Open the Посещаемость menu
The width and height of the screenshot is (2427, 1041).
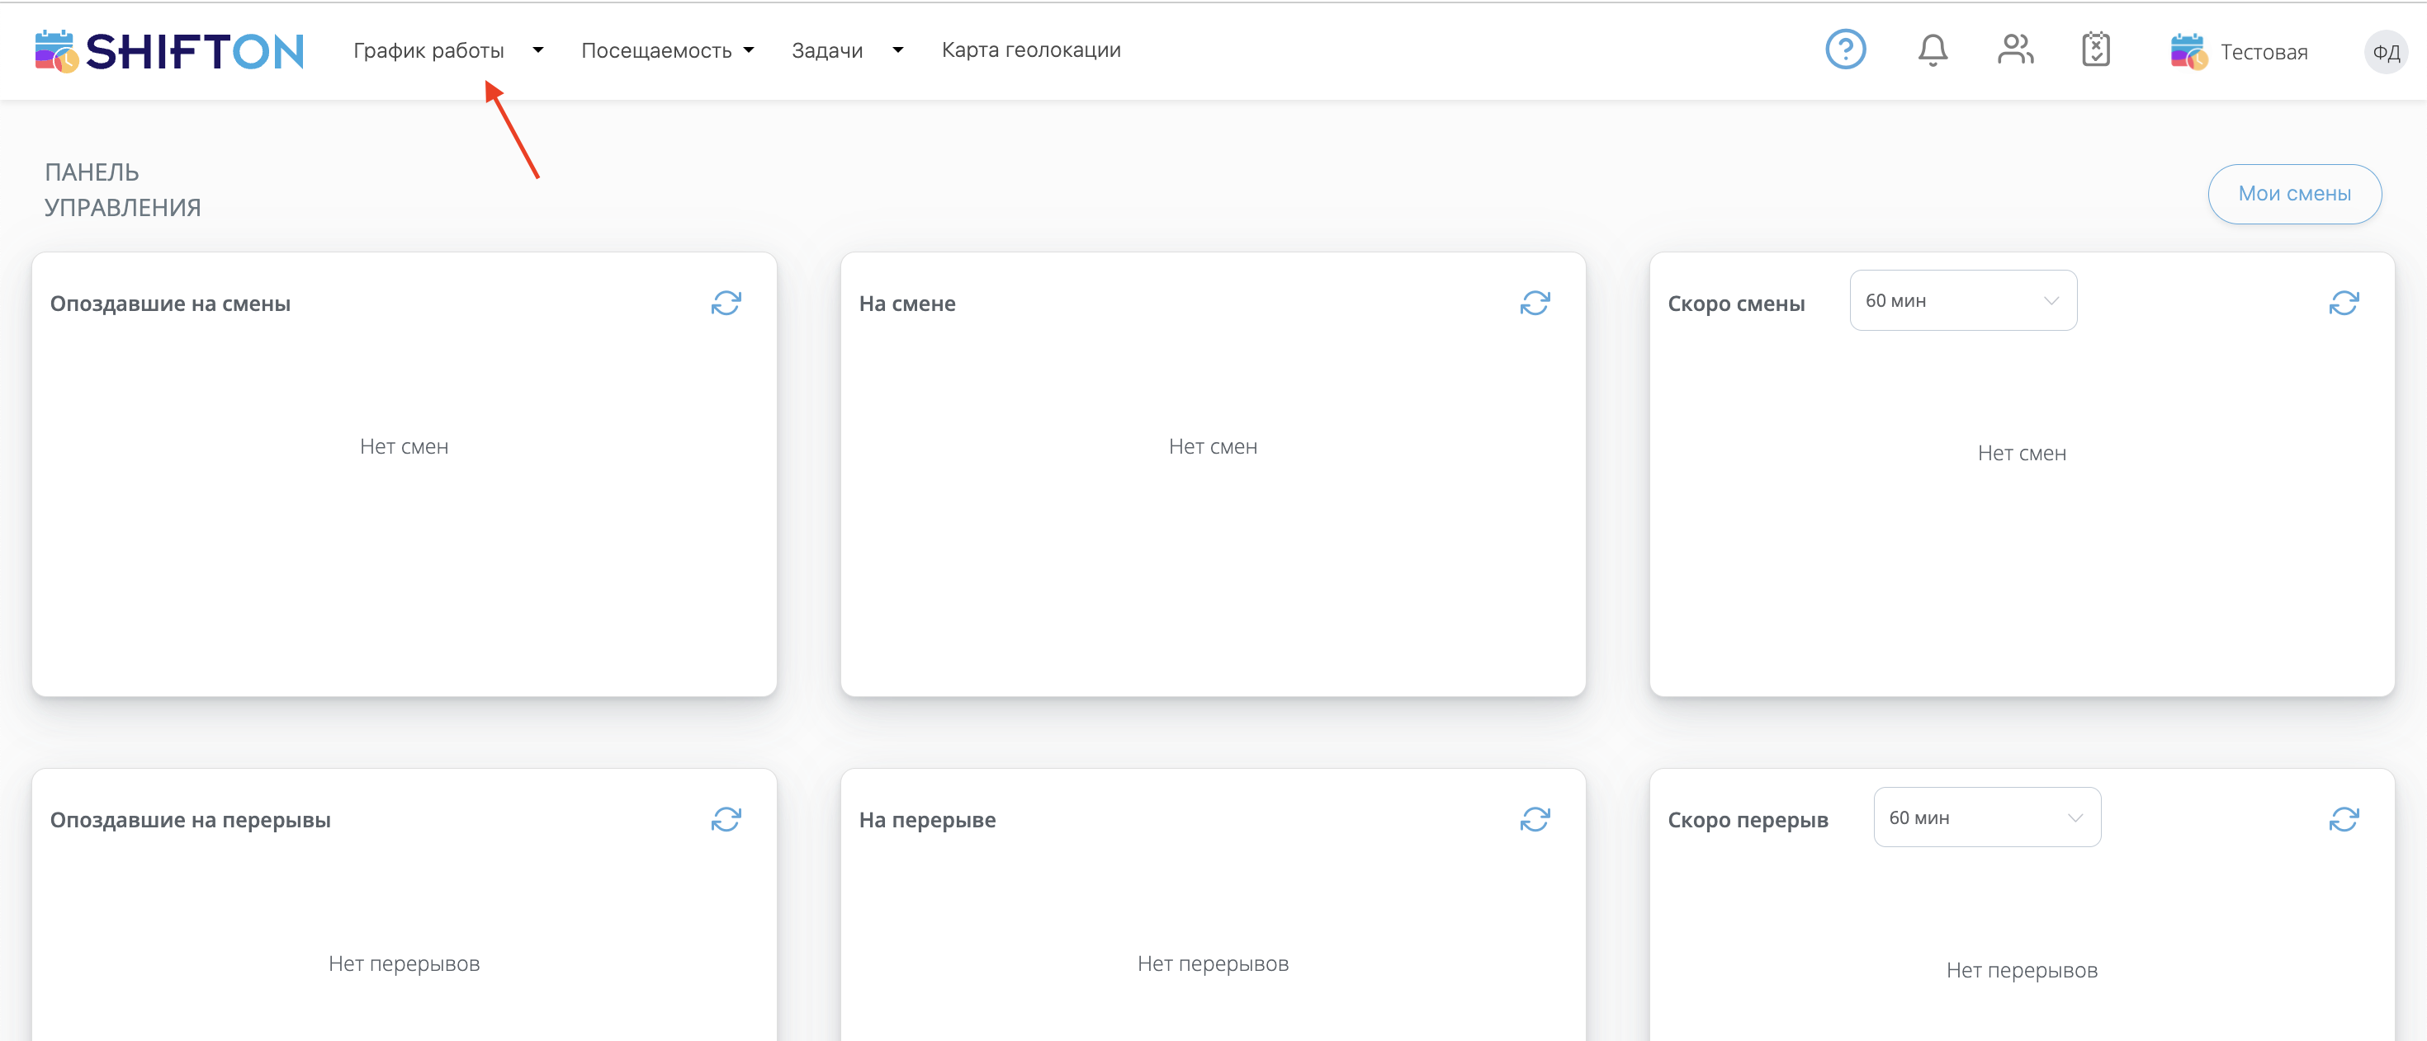tap(655, 51)
